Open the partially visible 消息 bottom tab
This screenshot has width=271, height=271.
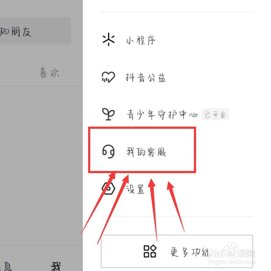click(x=6, y=266)
